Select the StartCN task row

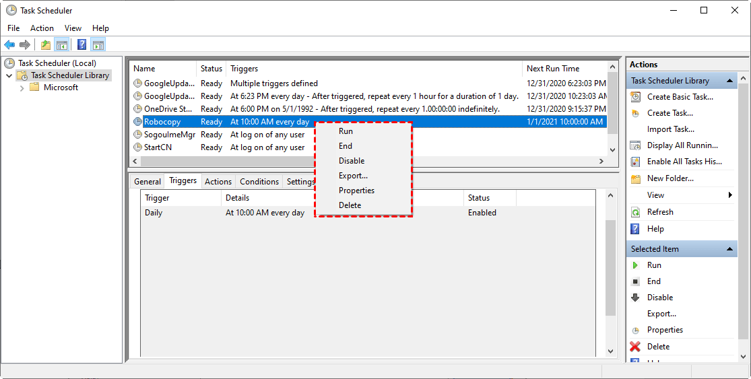158,147
